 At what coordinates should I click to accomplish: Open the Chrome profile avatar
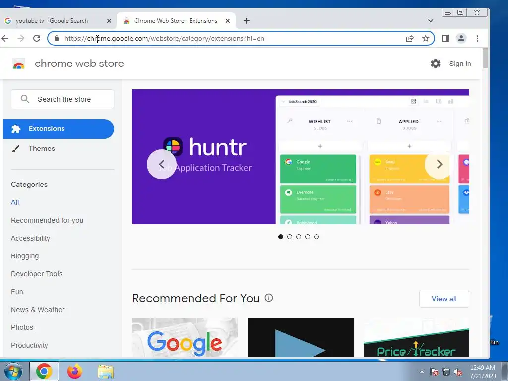(x=461, y=38)
